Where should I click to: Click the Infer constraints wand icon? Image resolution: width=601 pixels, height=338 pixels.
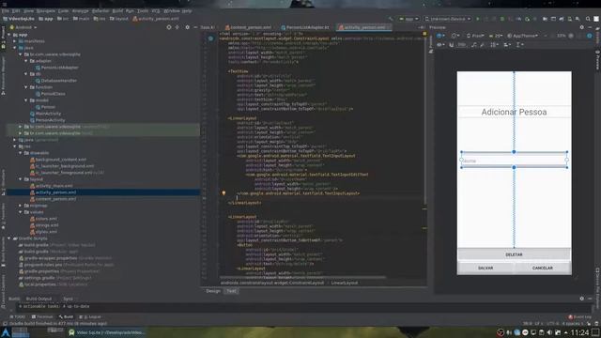click(482, 45)
